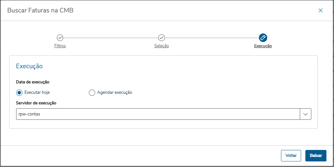Go back to the Filtros step label

tap(60, 46)
